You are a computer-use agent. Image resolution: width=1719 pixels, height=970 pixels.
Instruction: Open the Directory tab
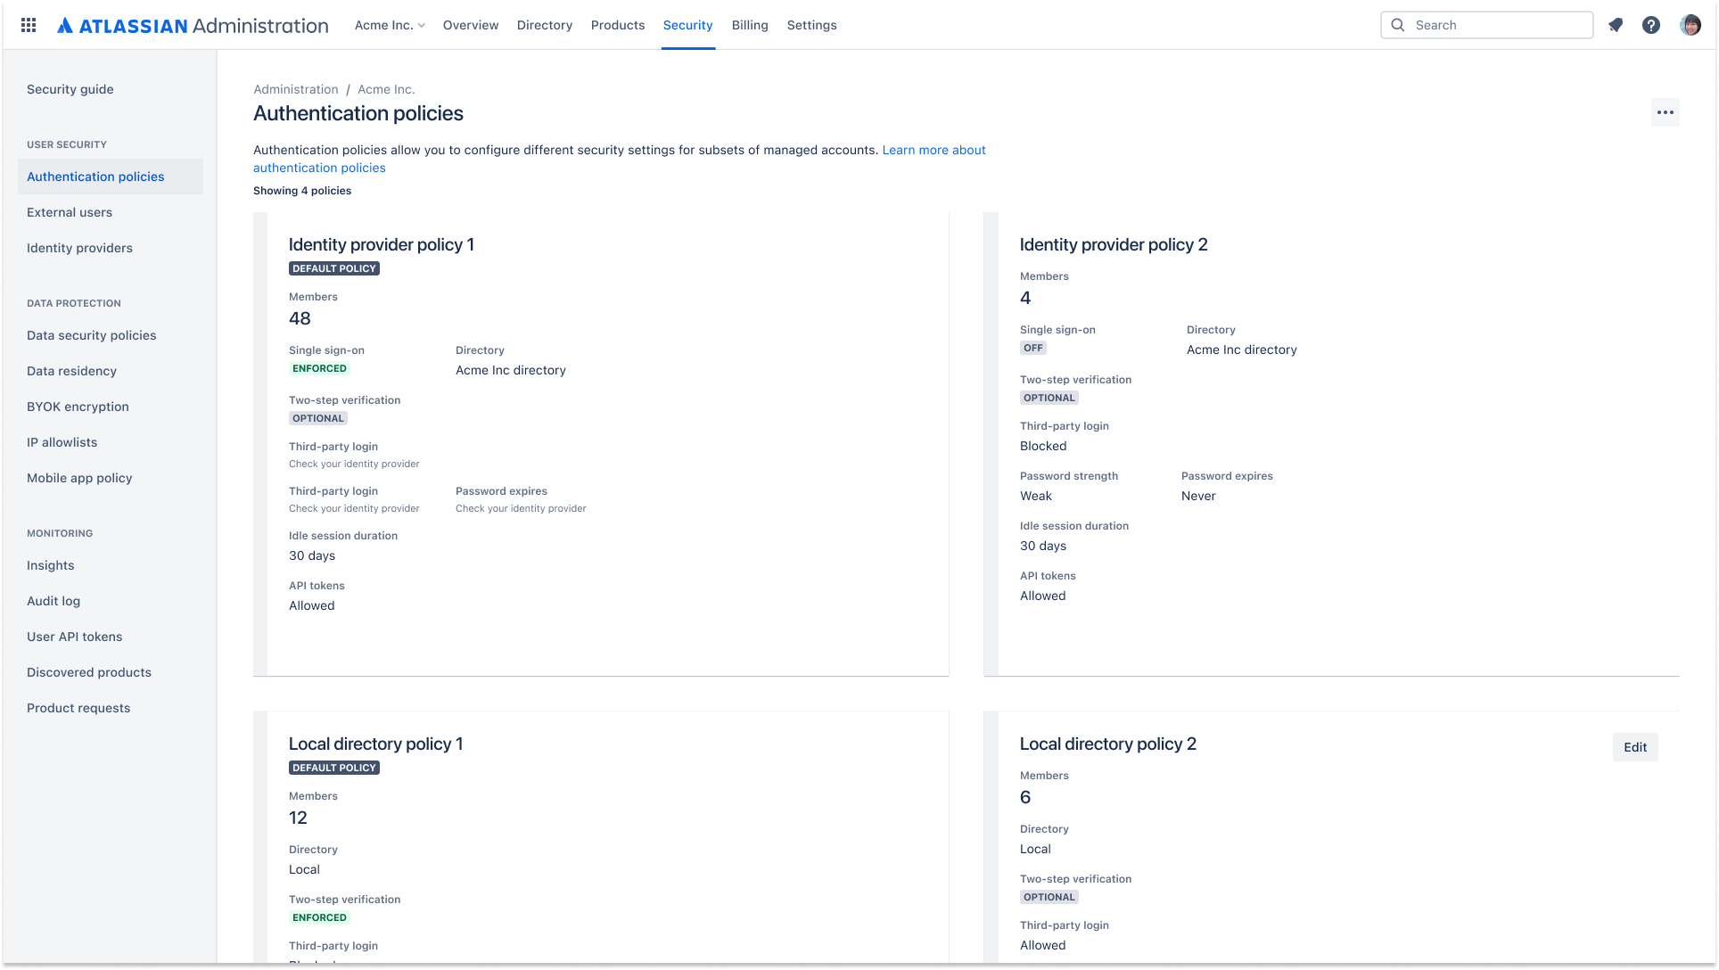544,25
